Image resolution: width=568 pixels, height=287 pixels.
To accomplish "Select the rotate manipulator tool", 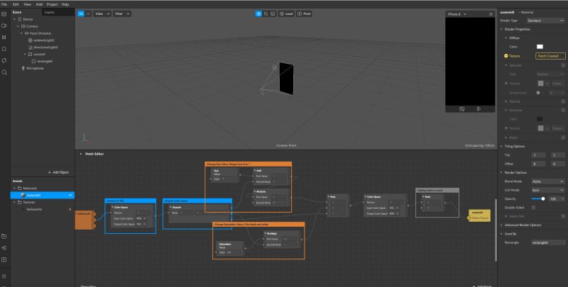I will point(266,13).
